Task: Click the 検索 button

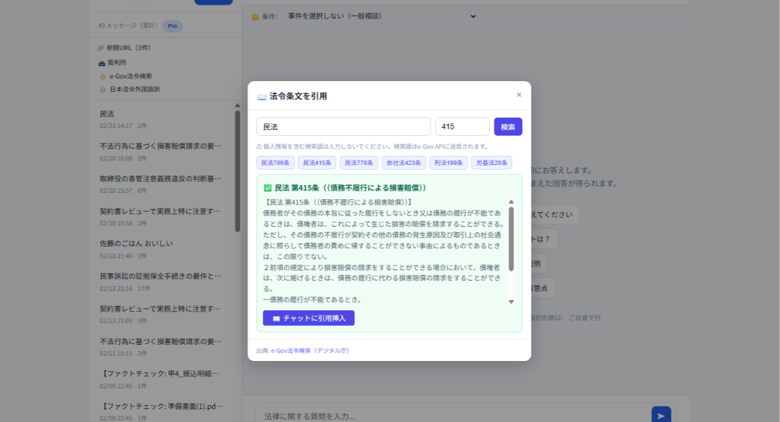Action: (508, 127)
